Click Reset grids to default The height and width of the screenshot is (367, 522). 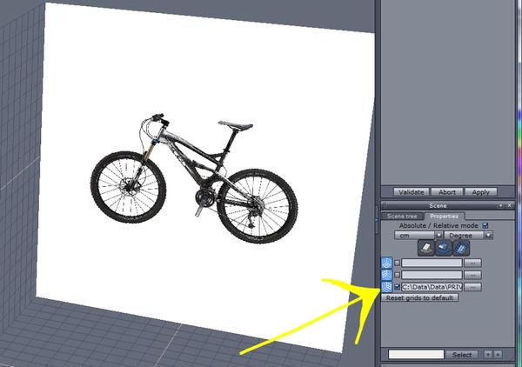click(419, 297)
